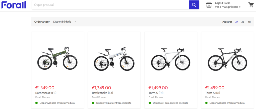This screenshot has height=109, width=256.
Task: Open the shopping cart
Action: (251, 5)
